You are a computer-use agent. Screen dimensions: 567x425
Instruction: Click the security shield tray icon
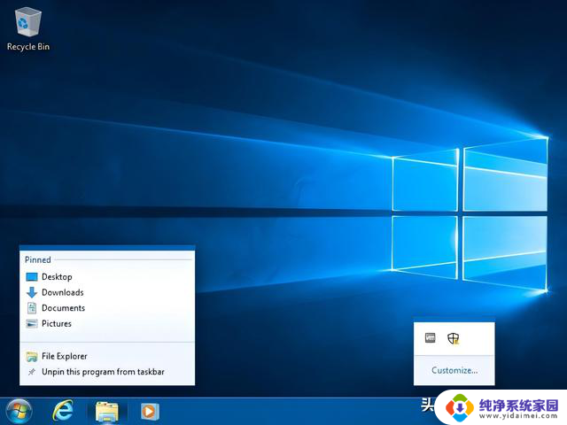pos(453,338)
